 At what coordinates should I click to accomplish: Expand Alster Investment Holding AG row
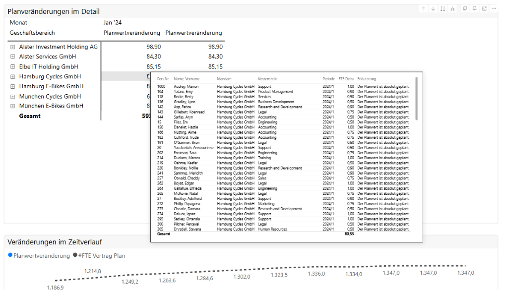[12, 47]
